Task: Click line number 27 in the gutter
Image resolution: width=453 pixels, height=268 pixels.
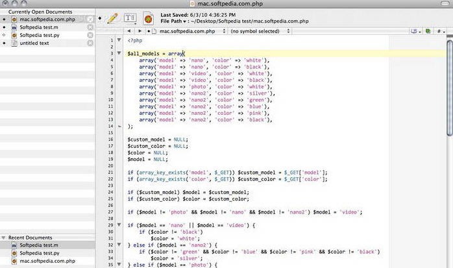Action: pyautogui.click(x=110, y=212)
